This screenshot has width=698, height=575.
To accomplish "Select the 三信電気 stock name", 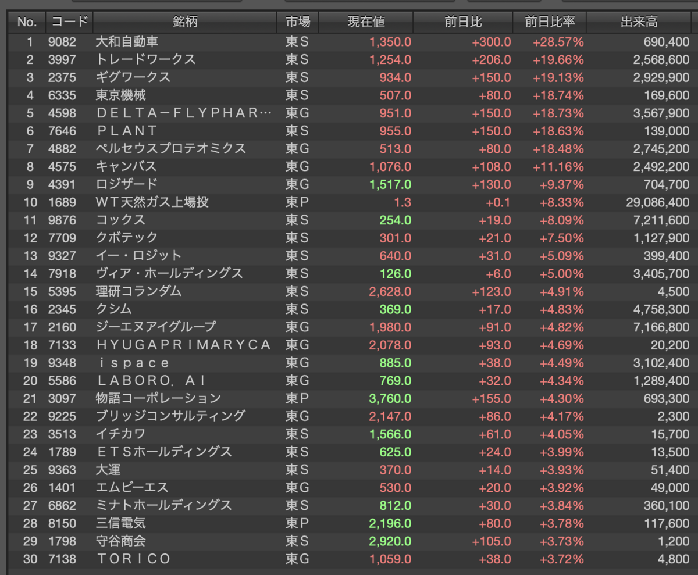I will pos(121,523).
